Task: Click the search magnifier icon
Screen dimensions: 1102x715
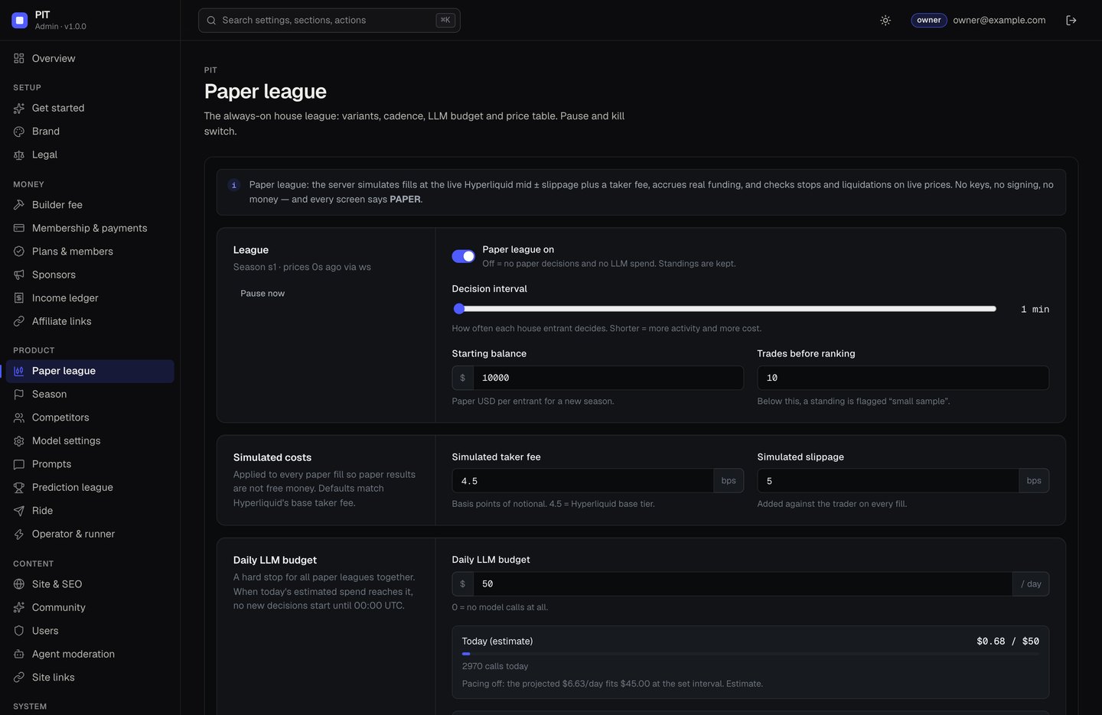Action: coord(211,21)
